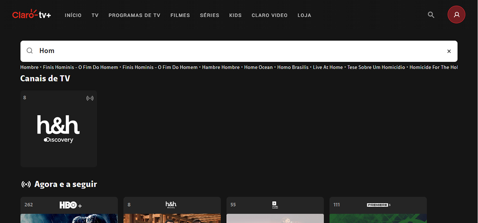
Task: Open PROGRAMAS DE TV section
Action: pos(134,15)
